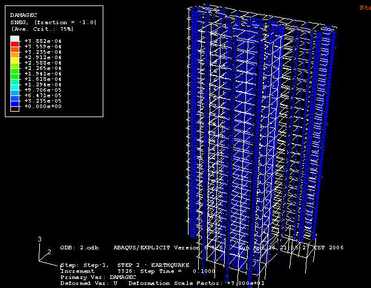Click the DAMAGEC legend title
Screen dimensions: 371x288
pos(23,14)
